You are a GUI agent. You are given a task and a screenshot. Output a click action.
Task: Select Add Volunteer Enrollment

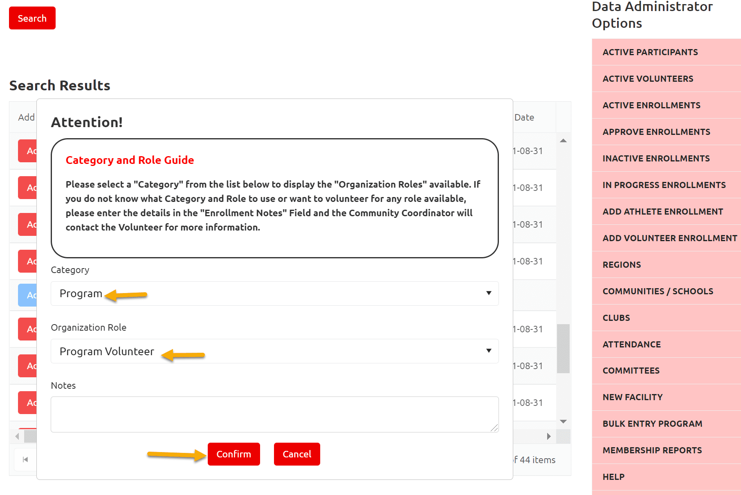click(x=666, y=238)
